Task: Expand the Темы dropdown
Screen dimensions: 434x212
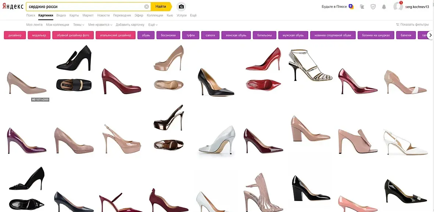Action: 79,25
